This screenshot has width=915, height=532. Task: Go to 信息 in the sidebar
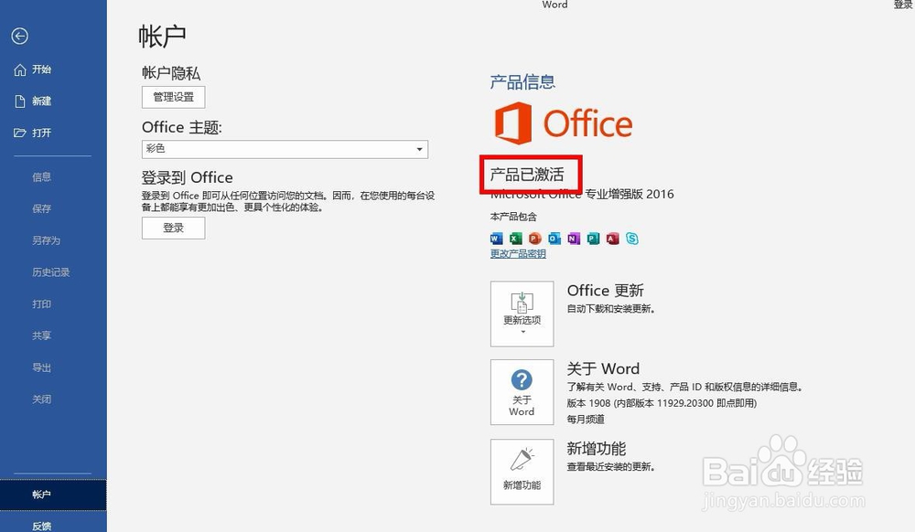pyautogui.click(x=41, y=176)
